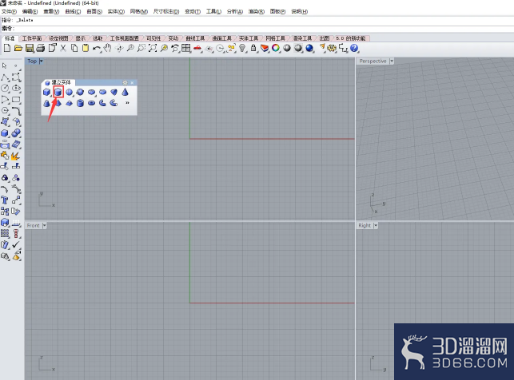
Task: Open the Help question mark icon
Action: click(354, 49)
